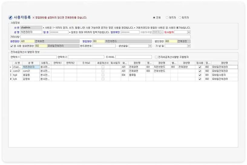Click the 핸드폰번호 input field
247x165 pixels.
(x=104, y=46)
